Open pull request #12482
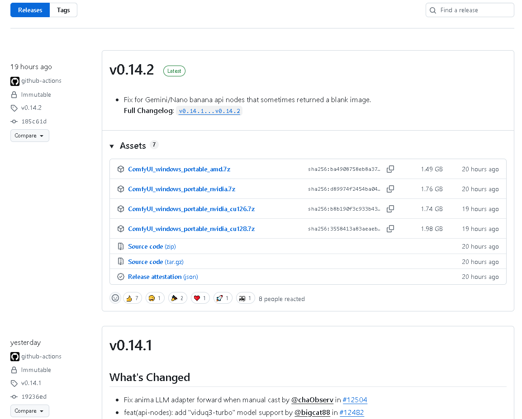This screenshot has width=522, height=419. tap(351, 413)
